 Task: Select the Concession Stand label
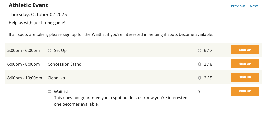click(65, 64)
